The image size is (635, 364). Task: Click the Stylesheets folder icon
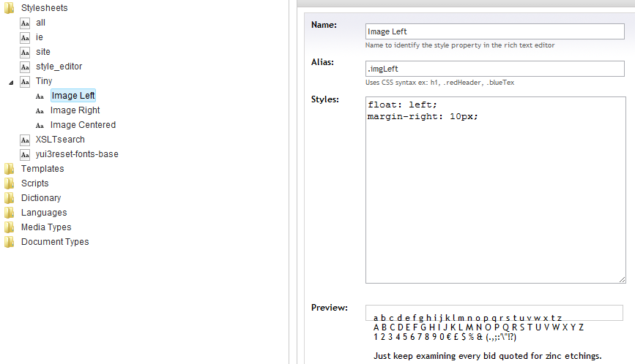(10, 8)
